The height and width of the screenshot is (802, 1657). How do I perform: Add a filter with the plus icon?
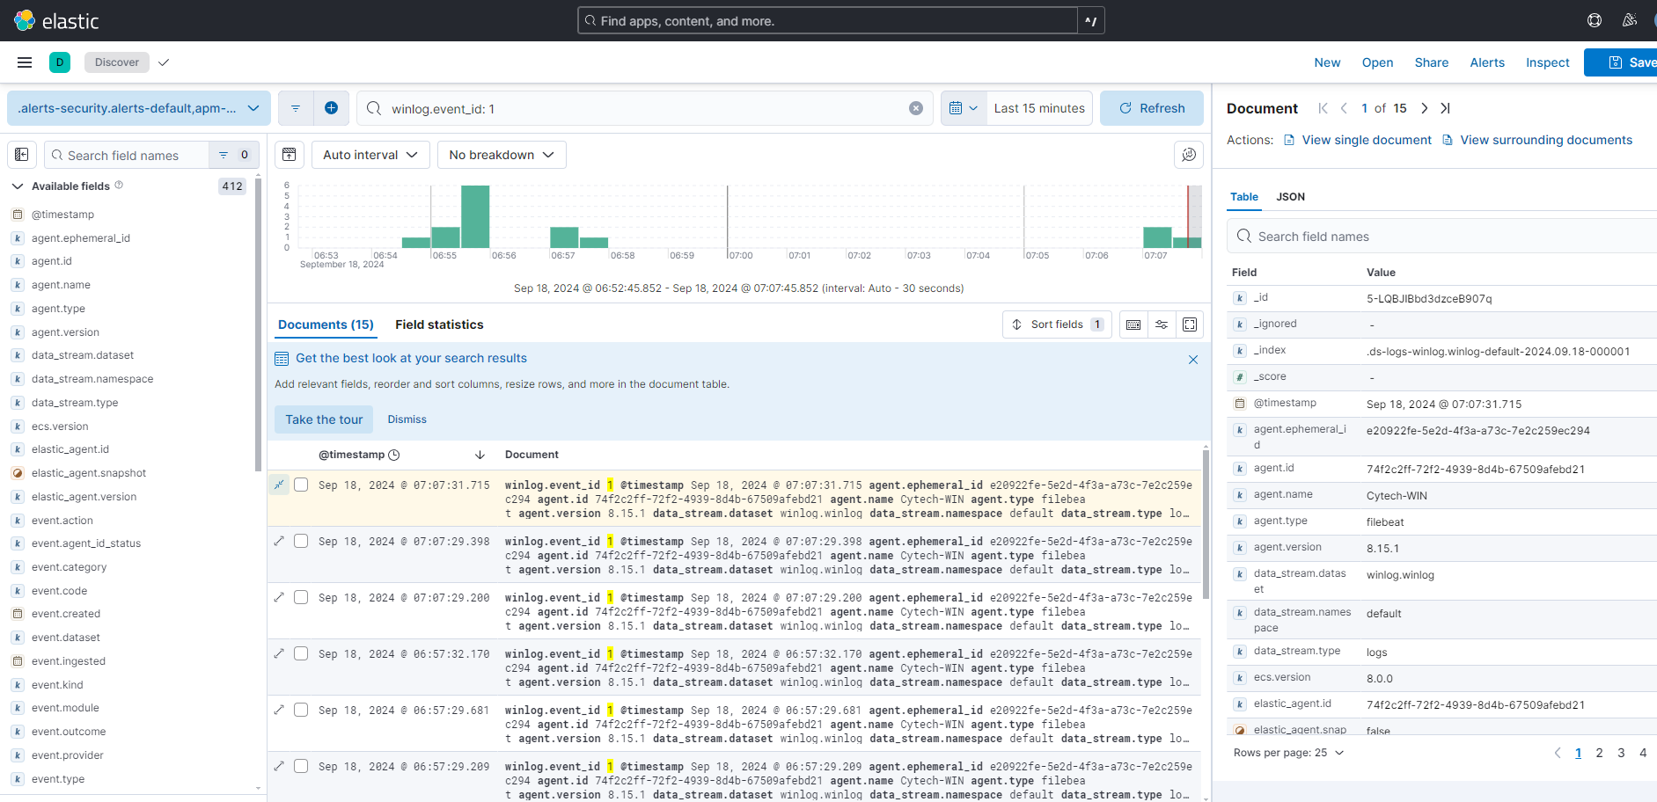pyautogui.click(x=331, y=108)
